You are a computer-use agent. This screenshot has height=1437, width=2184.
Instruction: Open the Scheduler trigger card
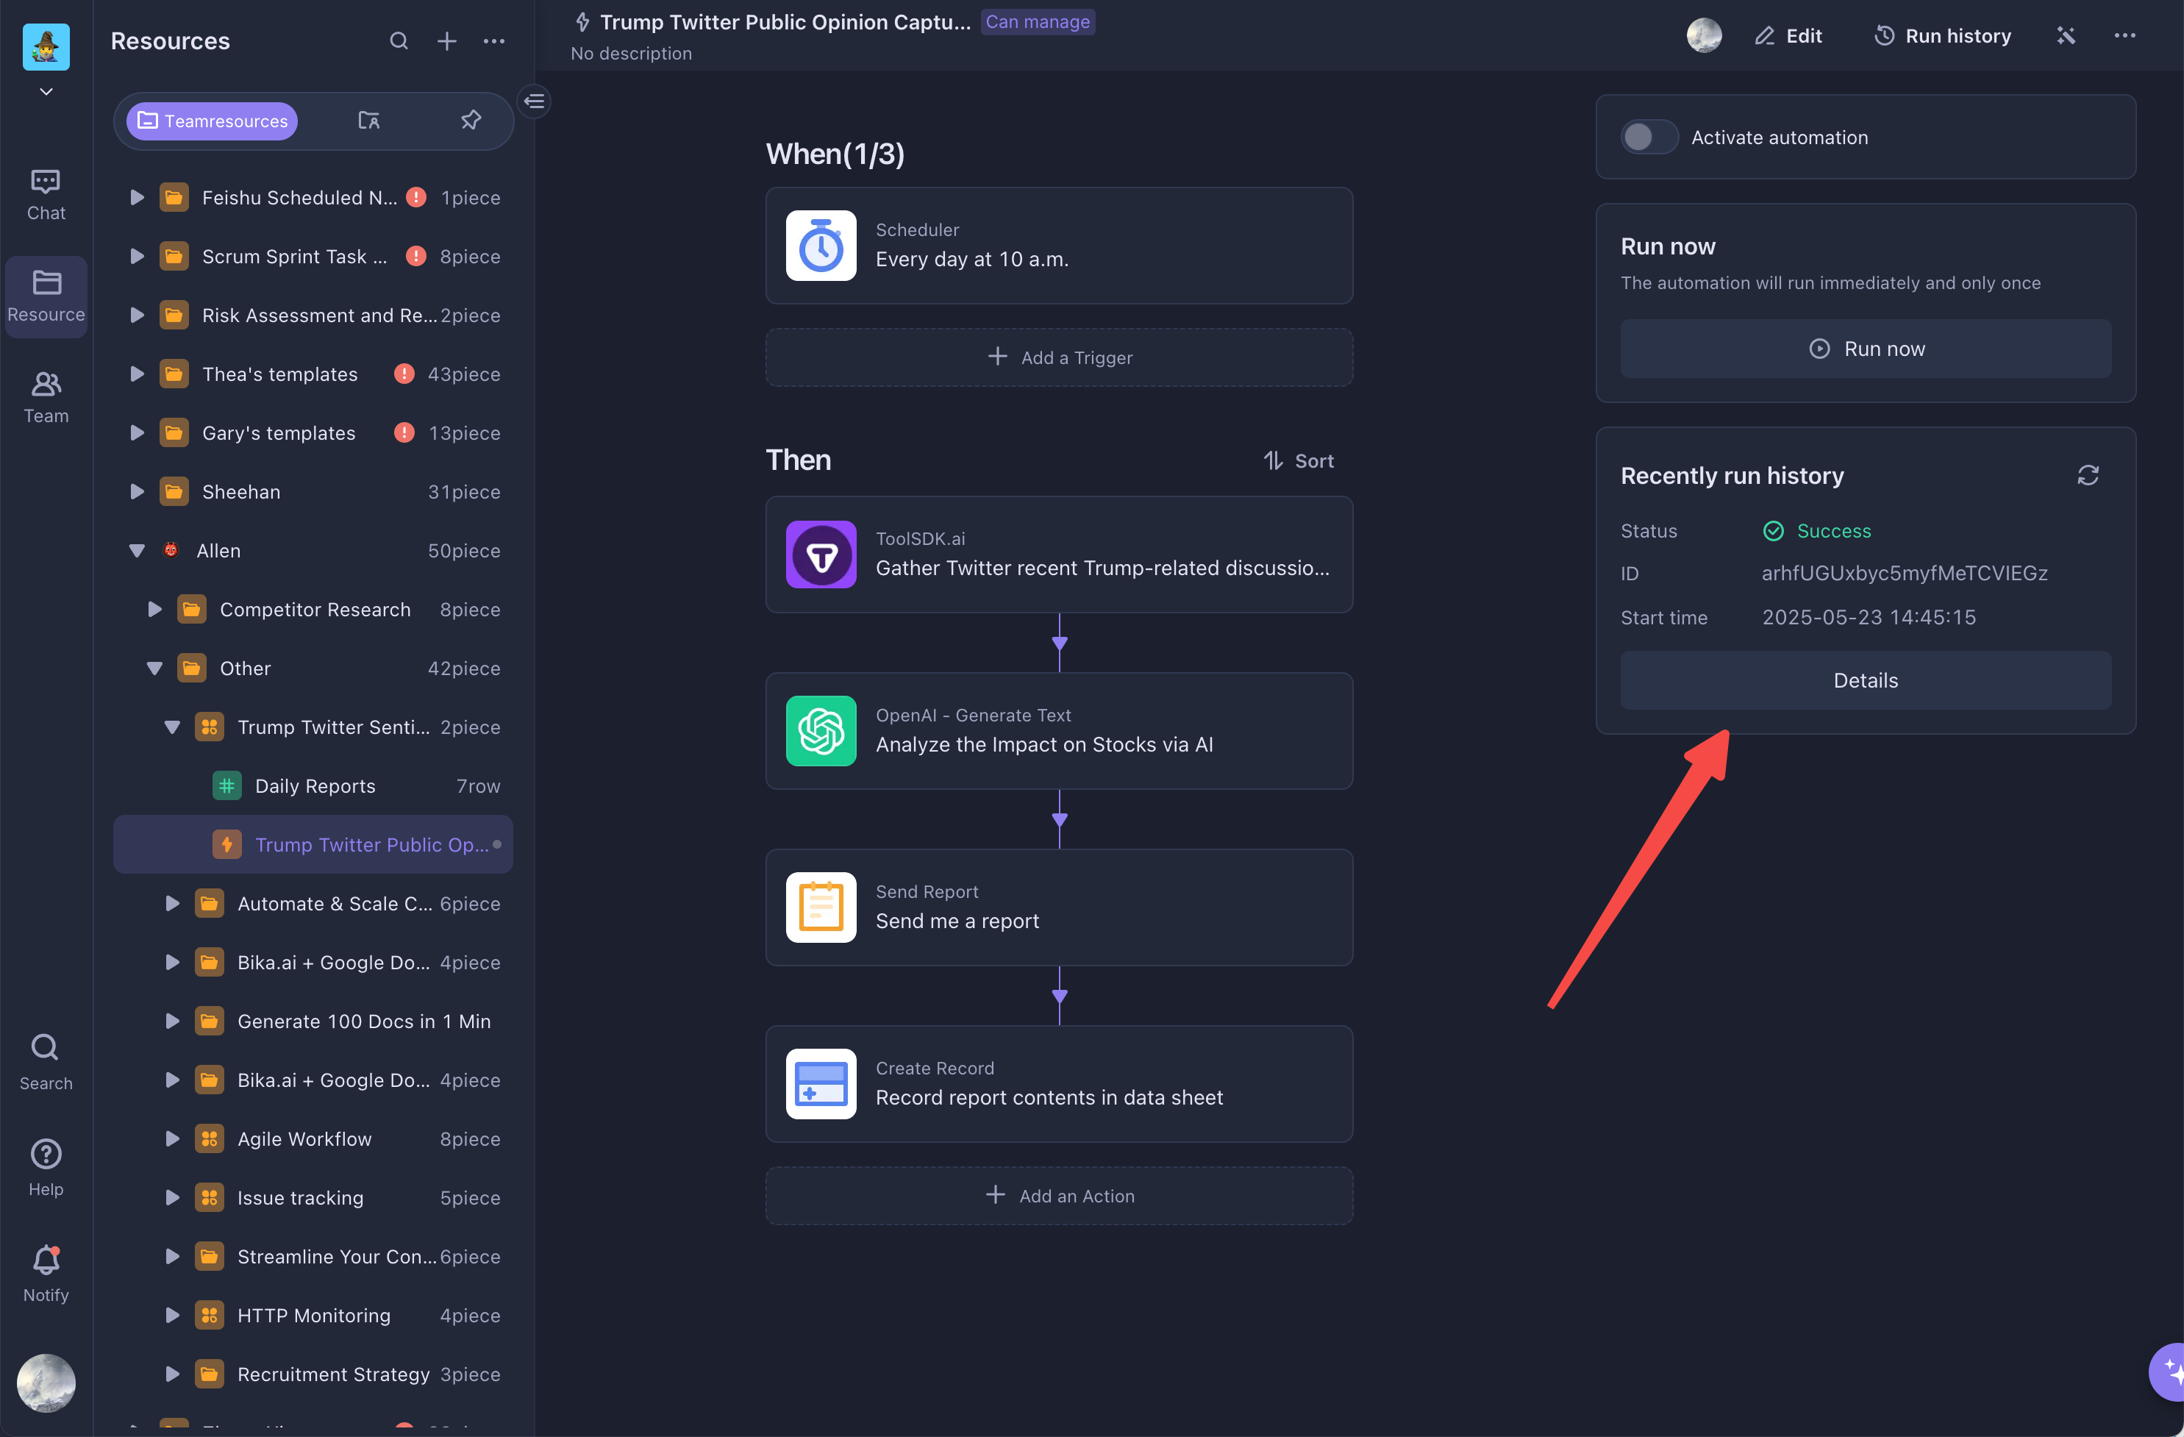(x=1059, y=245)
